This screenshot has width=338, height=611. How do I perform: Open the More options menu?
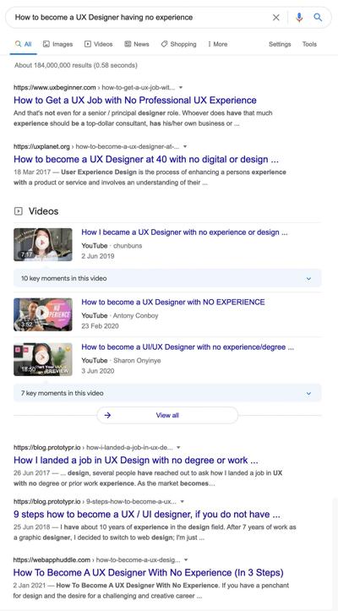[217, 44]
